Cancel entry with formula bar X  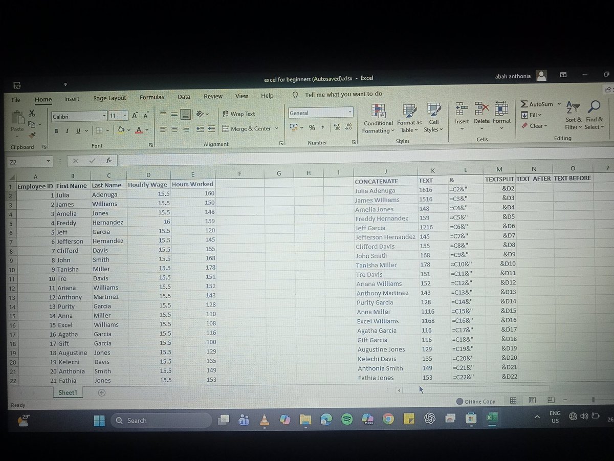pyautogui.click(x=76, y=161)
